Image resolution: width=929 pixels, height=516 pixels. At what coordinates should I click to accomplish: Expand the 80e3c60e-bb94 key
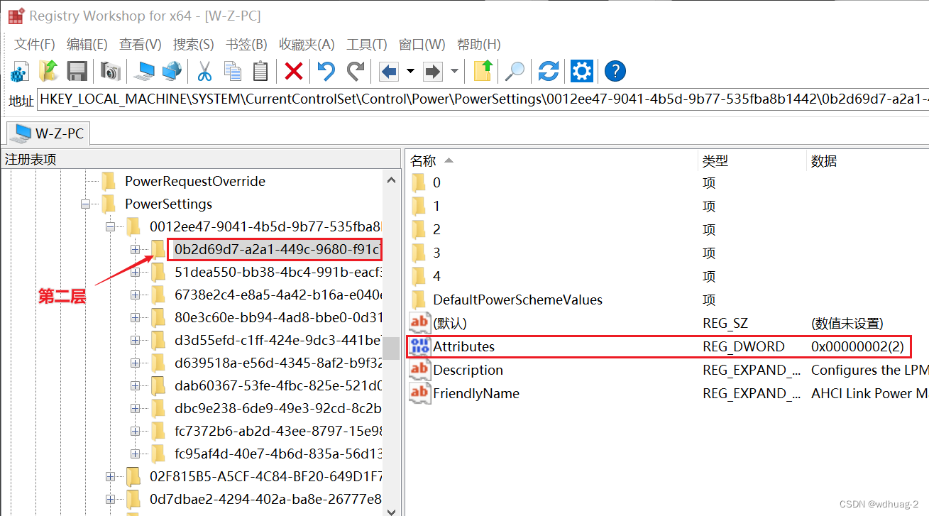pyautogui.click(x=135, y=317)
